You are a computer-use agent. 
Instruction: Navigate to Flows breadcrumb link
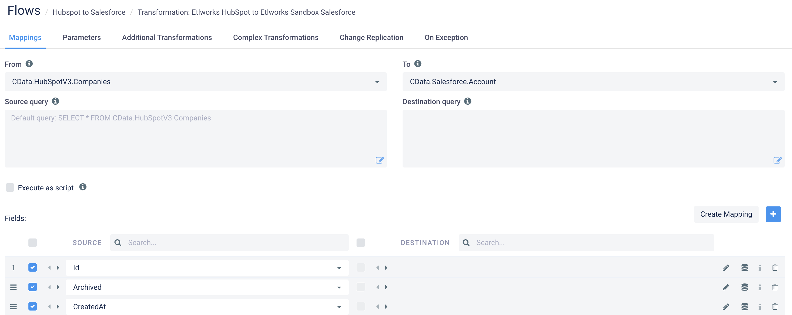click(24, 11)
